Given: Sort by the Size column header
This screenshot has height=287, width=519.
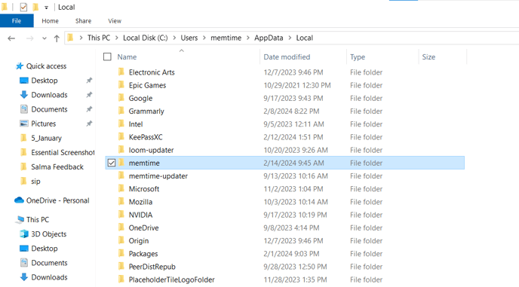Looking at the screenshot, I should pos(428,56).
